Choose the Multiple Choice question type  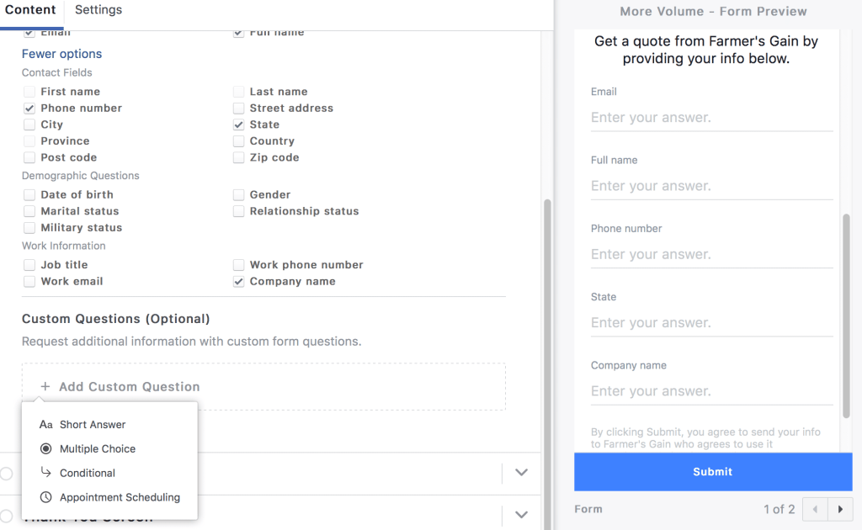95,448
